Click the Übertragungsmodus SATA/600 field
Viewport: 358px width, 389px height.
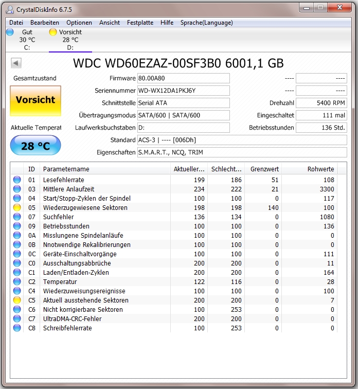pyautogui.click(x=184, y=115)
